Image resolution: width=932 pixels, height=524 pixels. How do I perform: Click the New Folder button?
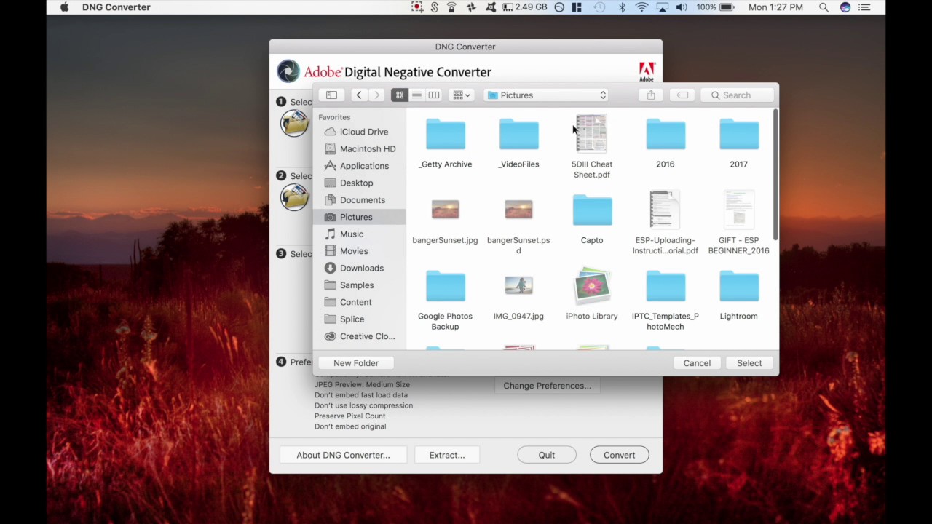(x=356, y=363)
